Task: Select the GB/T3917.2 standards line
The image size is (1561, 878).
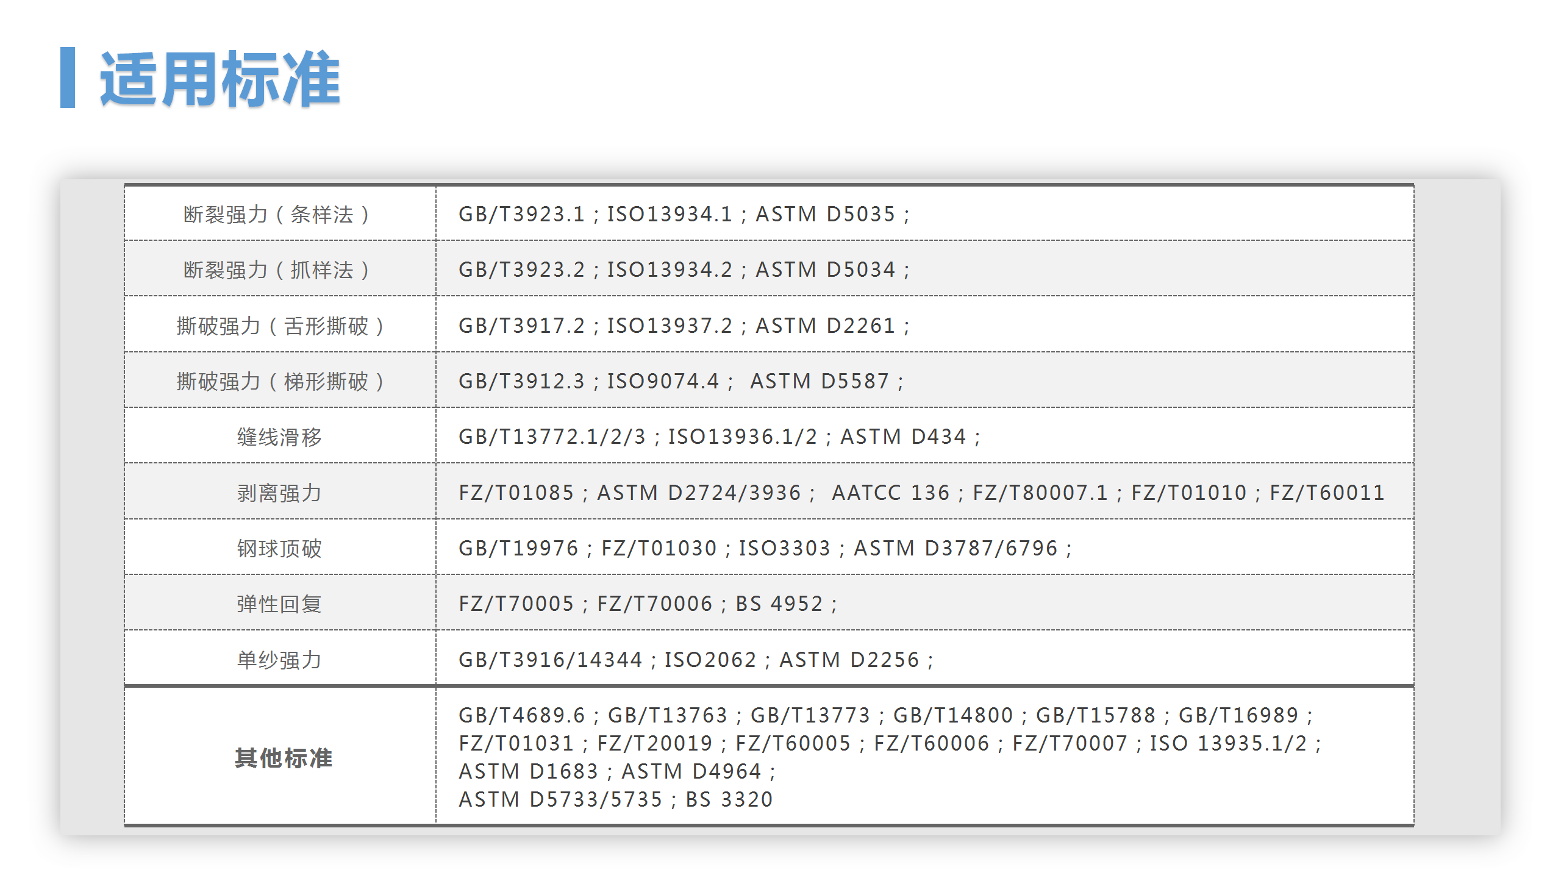Action: tap(522, 326)
